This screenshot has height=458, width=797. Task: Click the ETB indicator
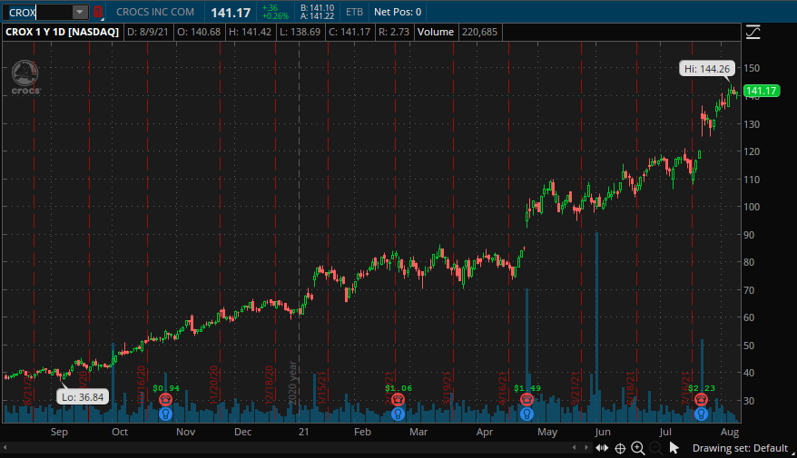[354, 12]
